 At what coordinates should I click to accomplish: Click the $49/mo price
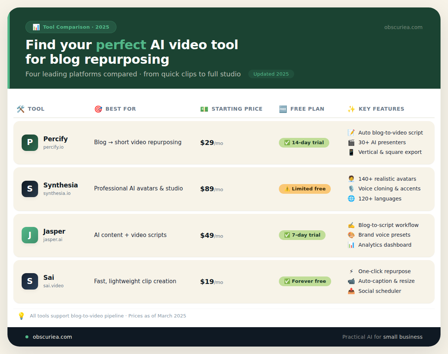[x=212, y=235]
